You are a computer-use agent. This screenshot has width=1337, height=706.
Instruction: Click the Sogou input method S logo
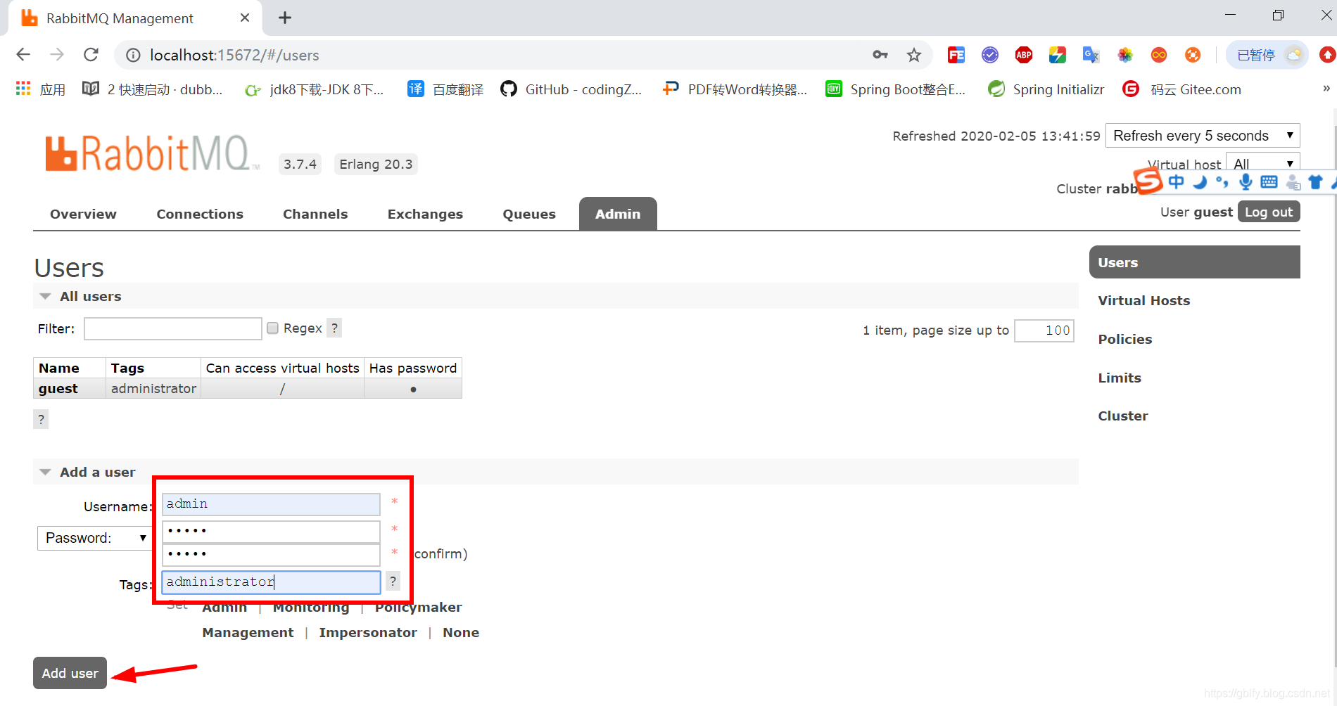click(x=1148, y=181)
